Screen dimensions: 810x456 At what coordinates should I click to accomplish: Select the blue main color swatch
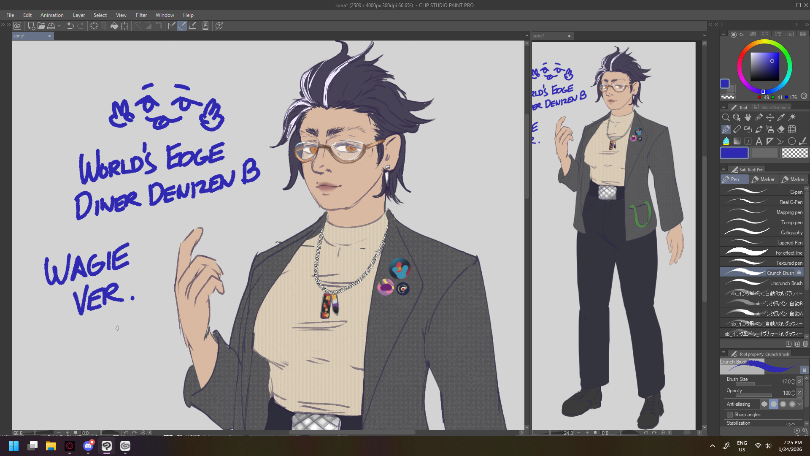(x=734, y=153)
